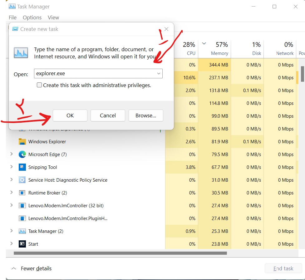Open the Options menu

[32, 17]
